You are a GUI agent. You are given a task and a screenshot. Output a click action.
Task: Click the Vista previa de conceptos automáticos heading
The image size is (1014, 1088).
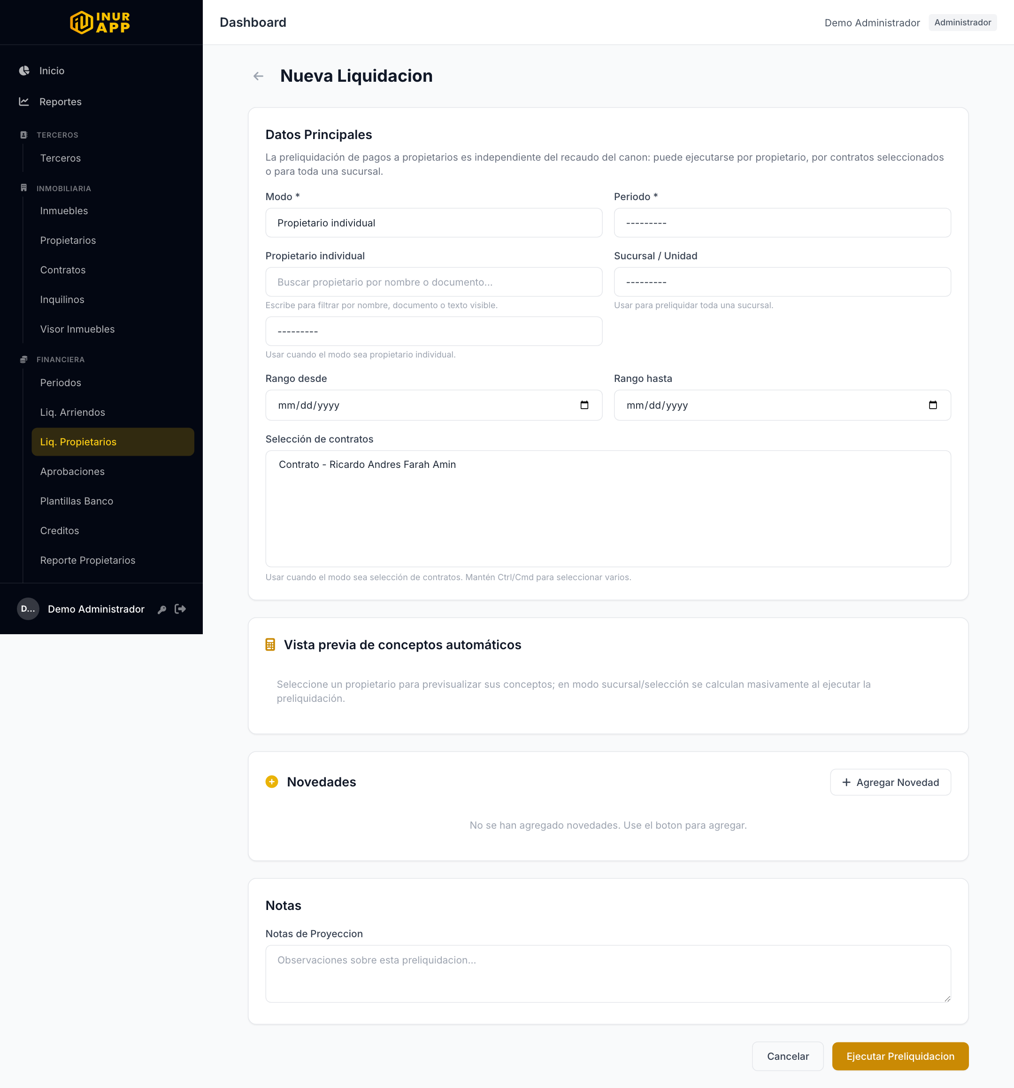402,645
